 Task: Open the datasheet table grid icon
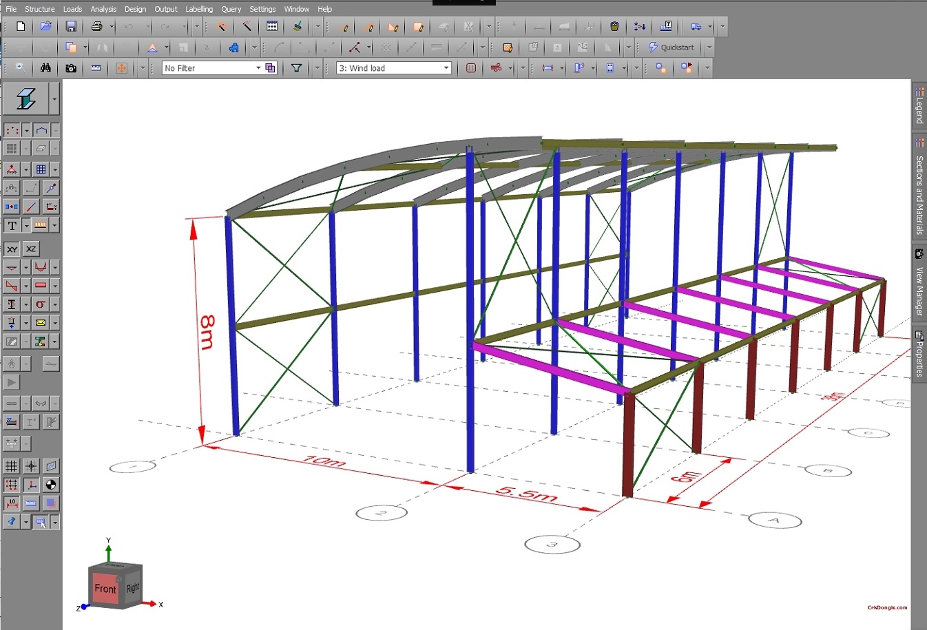272,27
